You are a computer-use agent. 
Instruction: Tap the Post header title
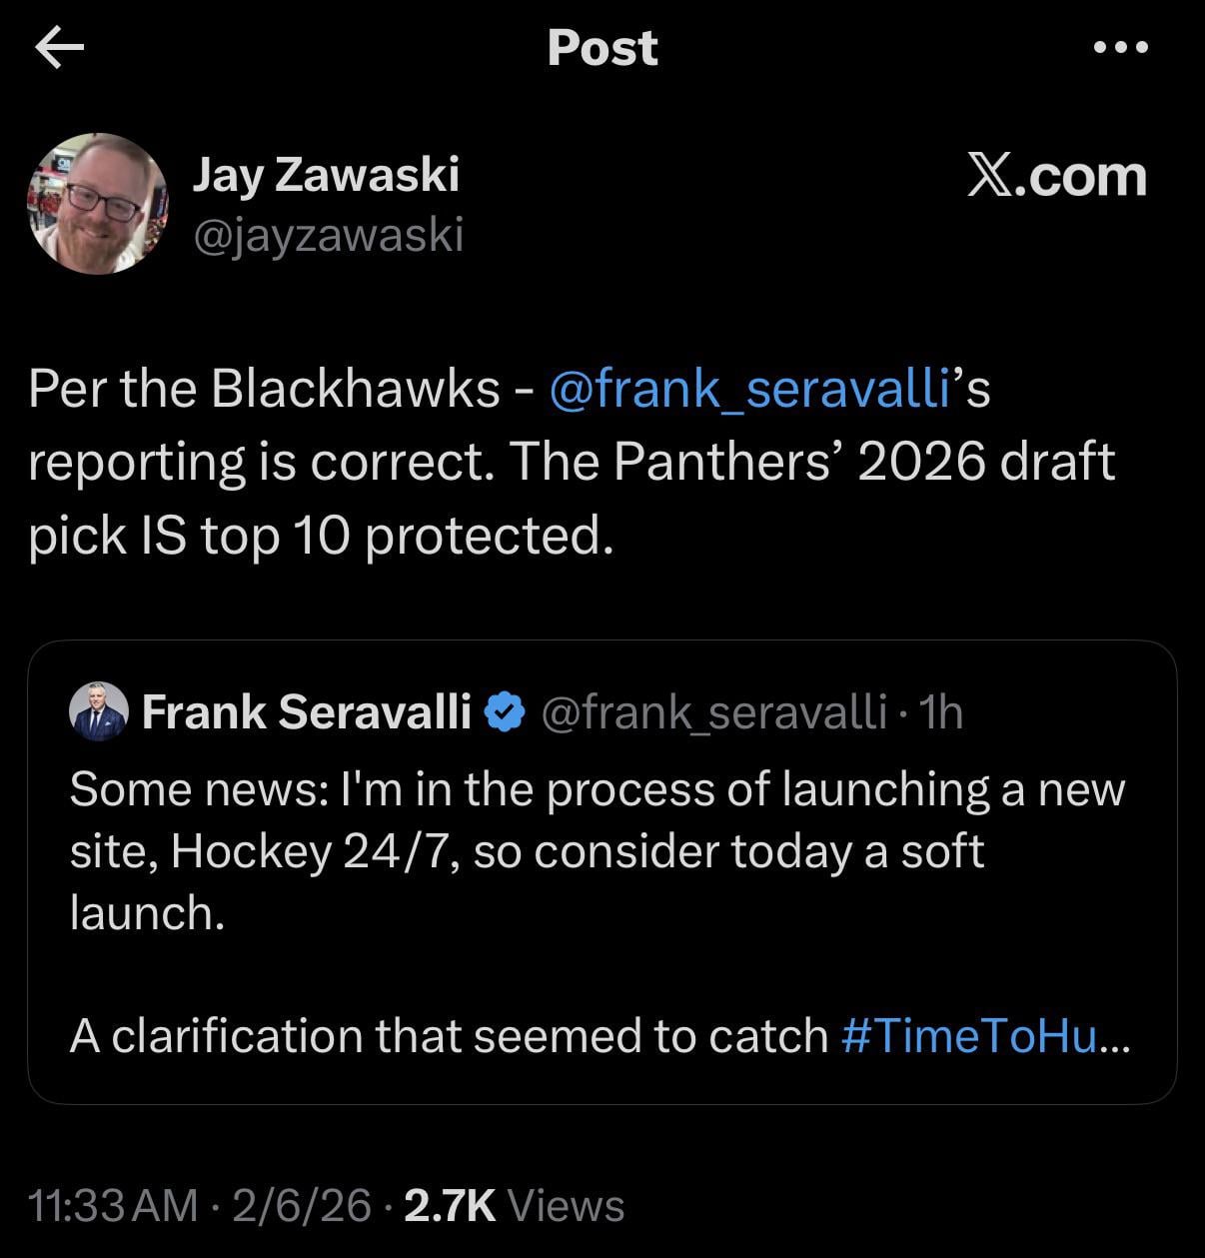coord(602,48)
